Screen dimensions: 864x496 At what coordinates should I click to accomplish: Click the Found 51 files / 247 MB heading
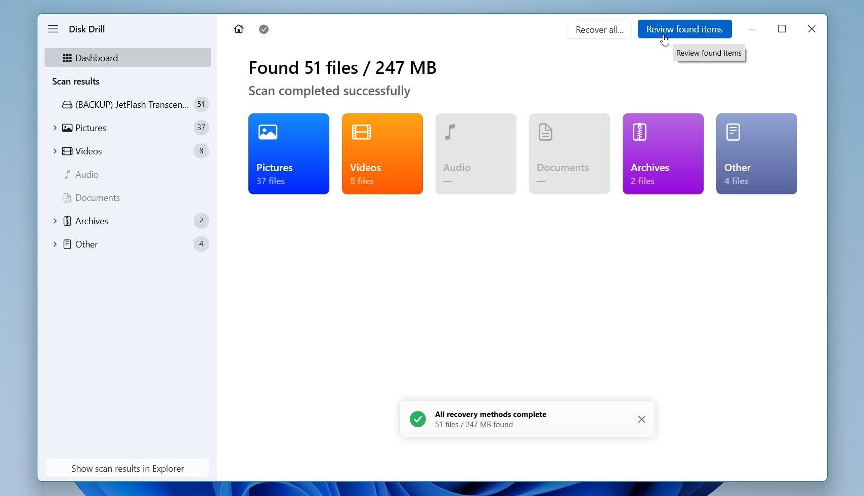pyautogui.click(x=342, y=67)
